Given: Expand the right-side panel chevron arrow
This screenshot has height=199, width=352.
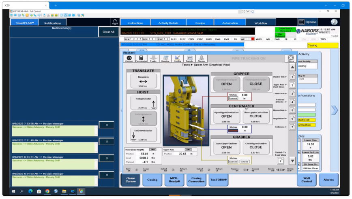Looking at the screenshot, I should (x=335, y=110).
